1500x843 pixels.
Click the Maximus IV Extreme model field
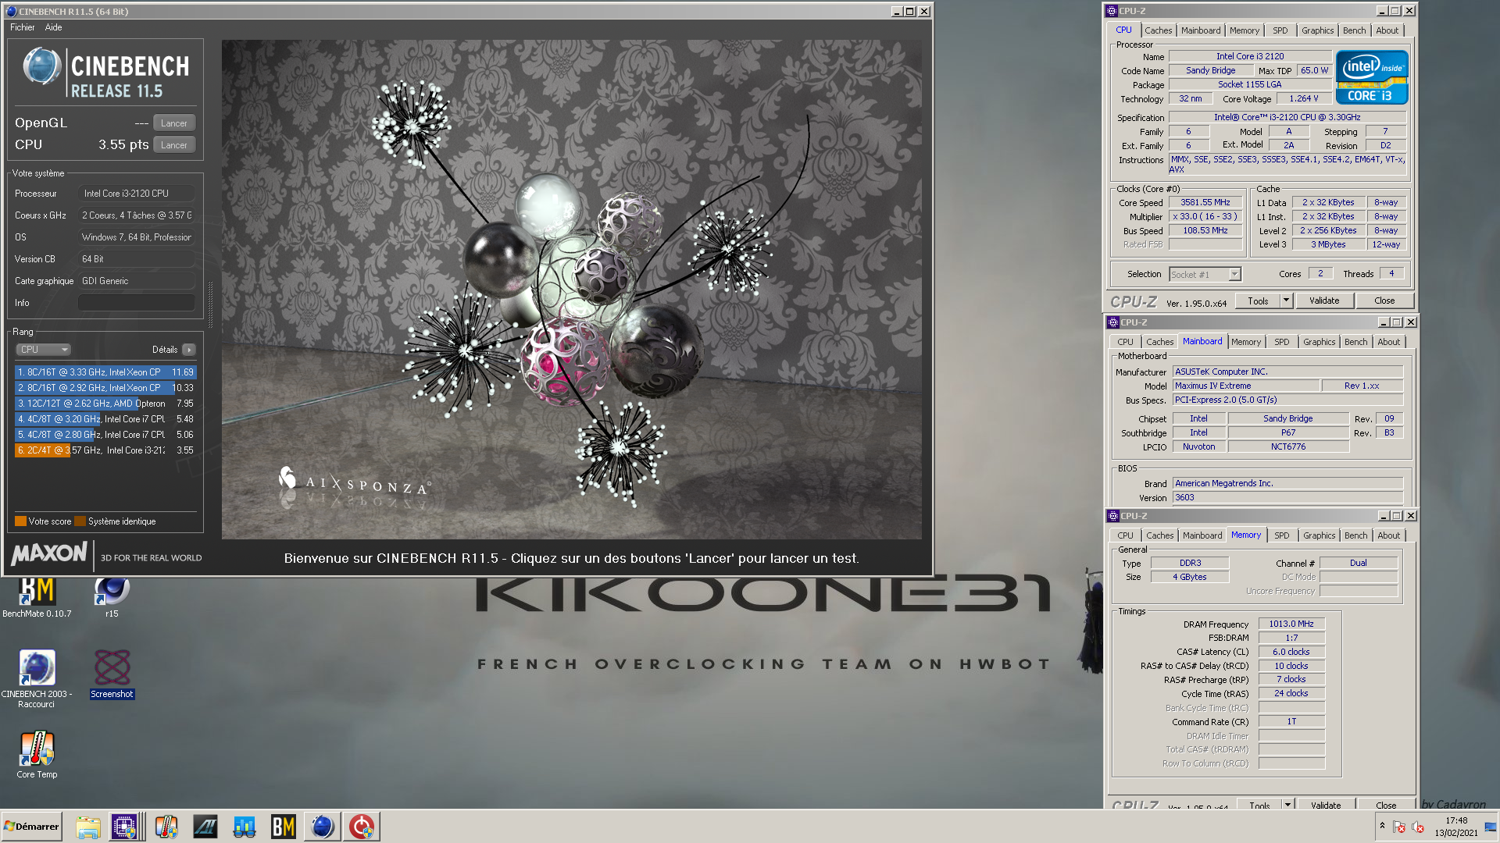click(1245, 386)
